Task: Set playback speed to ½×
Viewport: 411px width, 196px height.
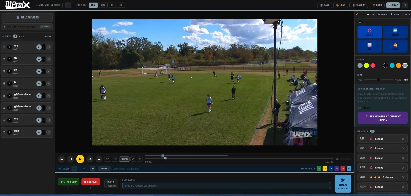Action: coord(115,159)
